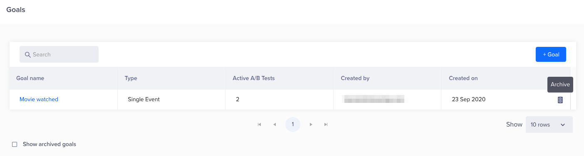Select the 23 Sep 2020 date cell
584x156 pixels.
(469, 100)
